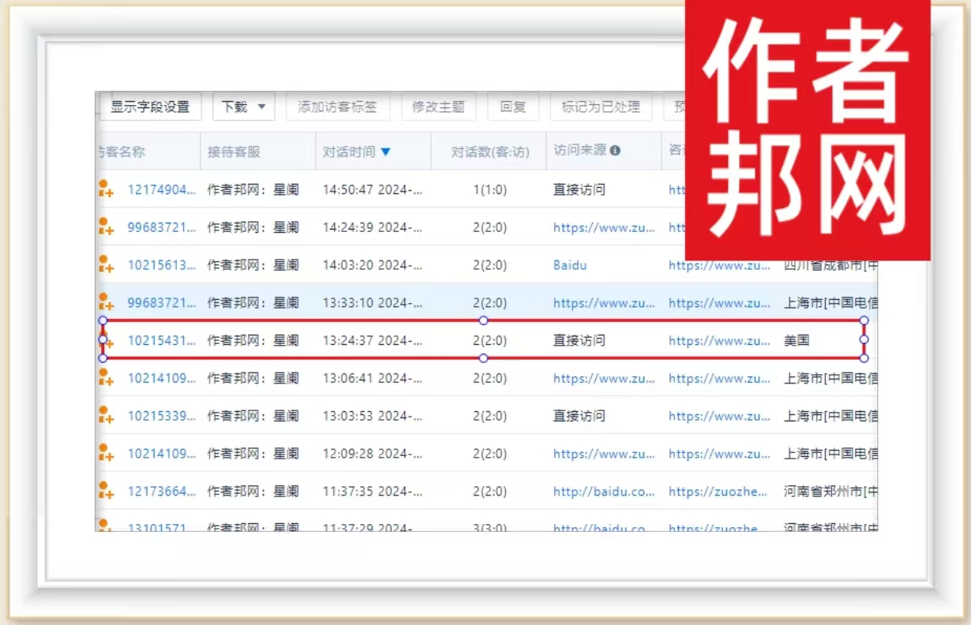Viewport: 971px width, 625px height.
Task: Click the 显示字段设置 button
Action: pos(149,107)
